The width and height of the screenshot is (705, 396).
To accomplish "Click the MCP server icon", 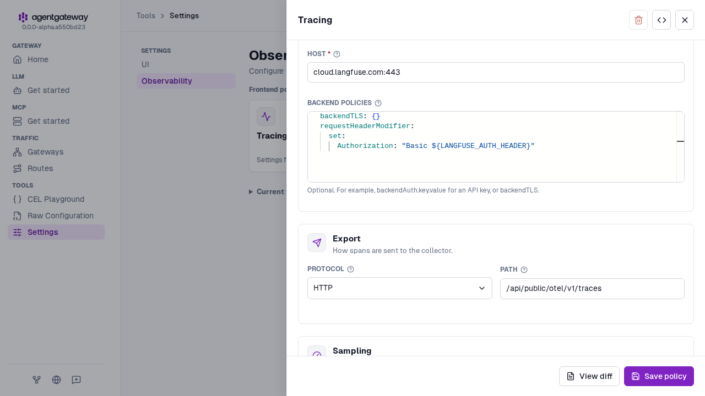I will click(x=18, y=121).
